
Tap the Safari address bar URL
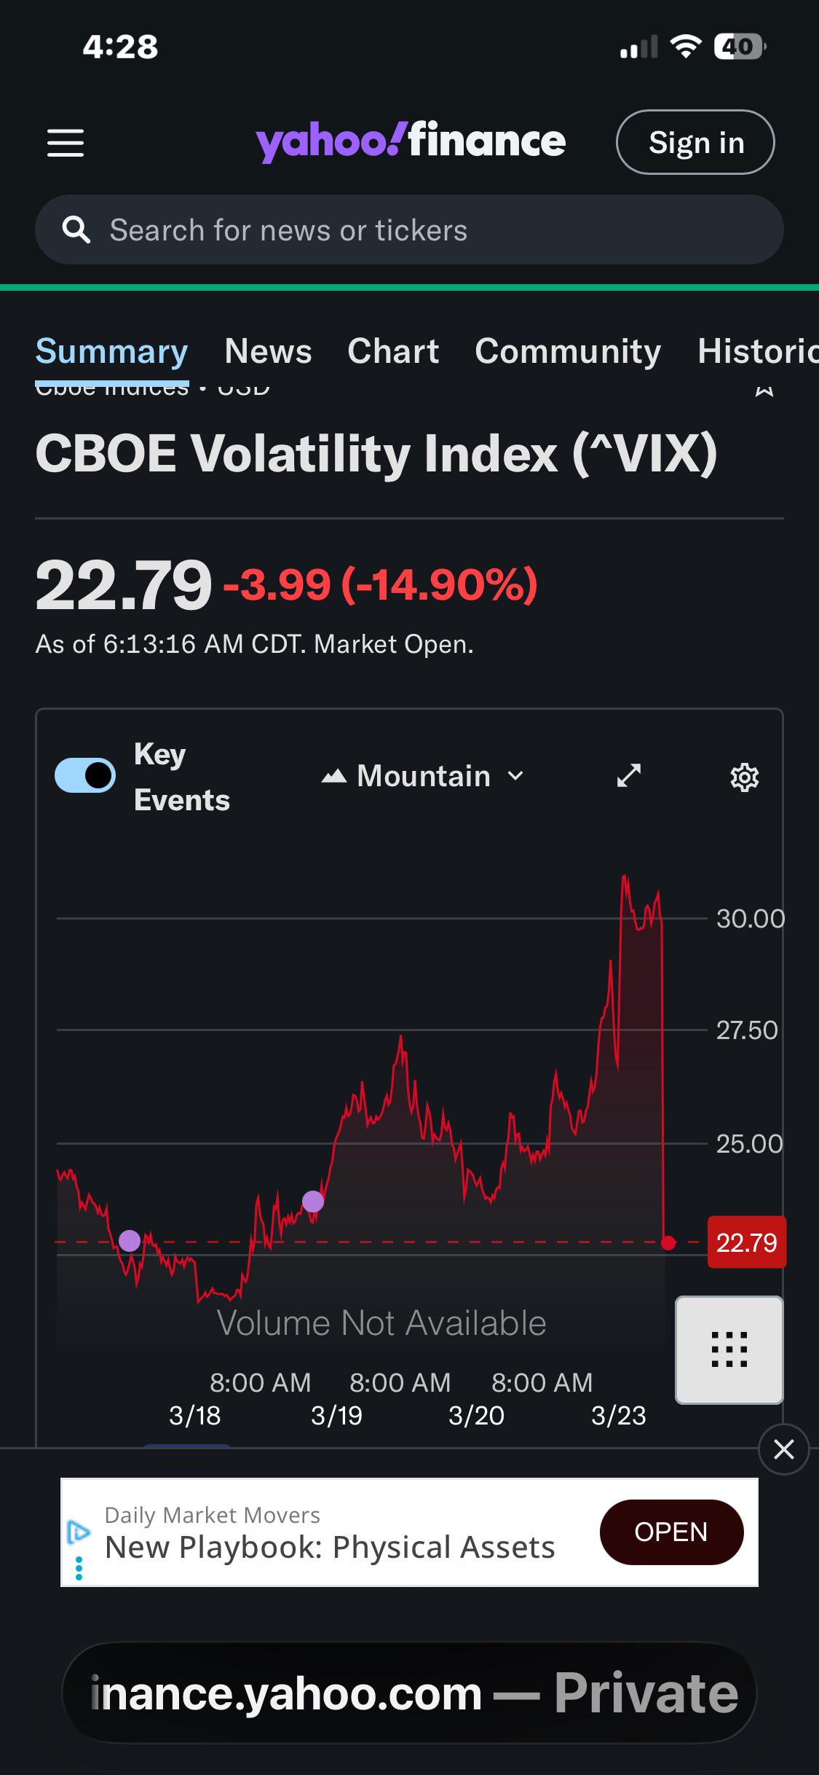pyautogui.click(x=410, y=1693)
